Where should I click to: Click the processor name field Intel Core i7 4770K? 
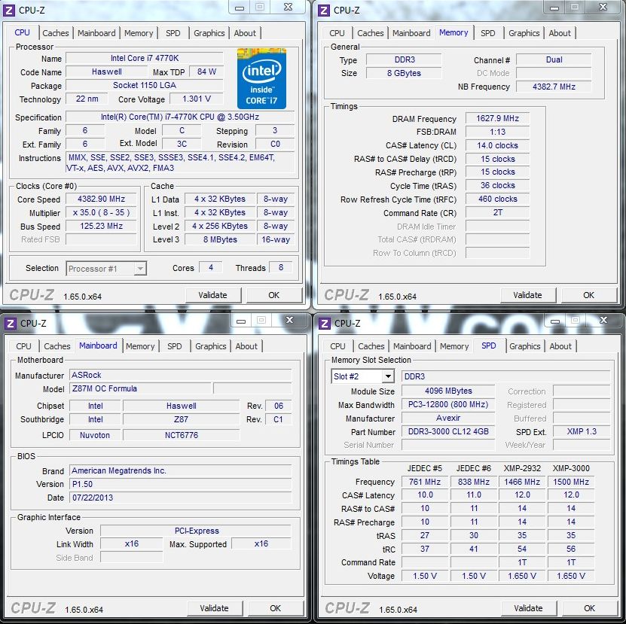145,58
